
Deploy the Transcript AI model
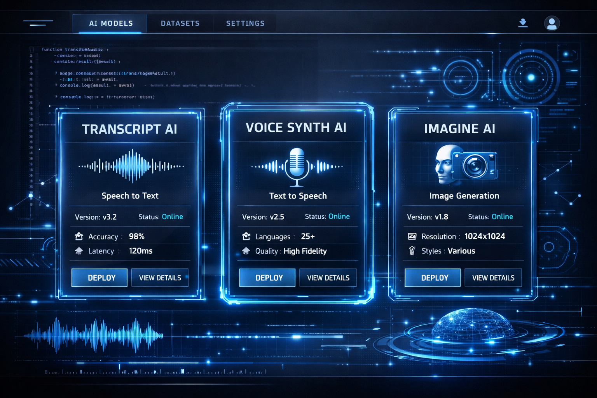pos(99,278)
